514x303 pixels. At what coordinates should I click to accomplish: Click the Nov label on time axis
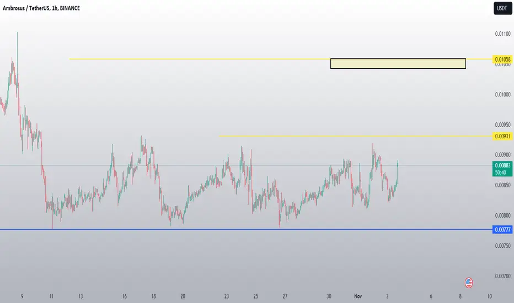point(357,296)
